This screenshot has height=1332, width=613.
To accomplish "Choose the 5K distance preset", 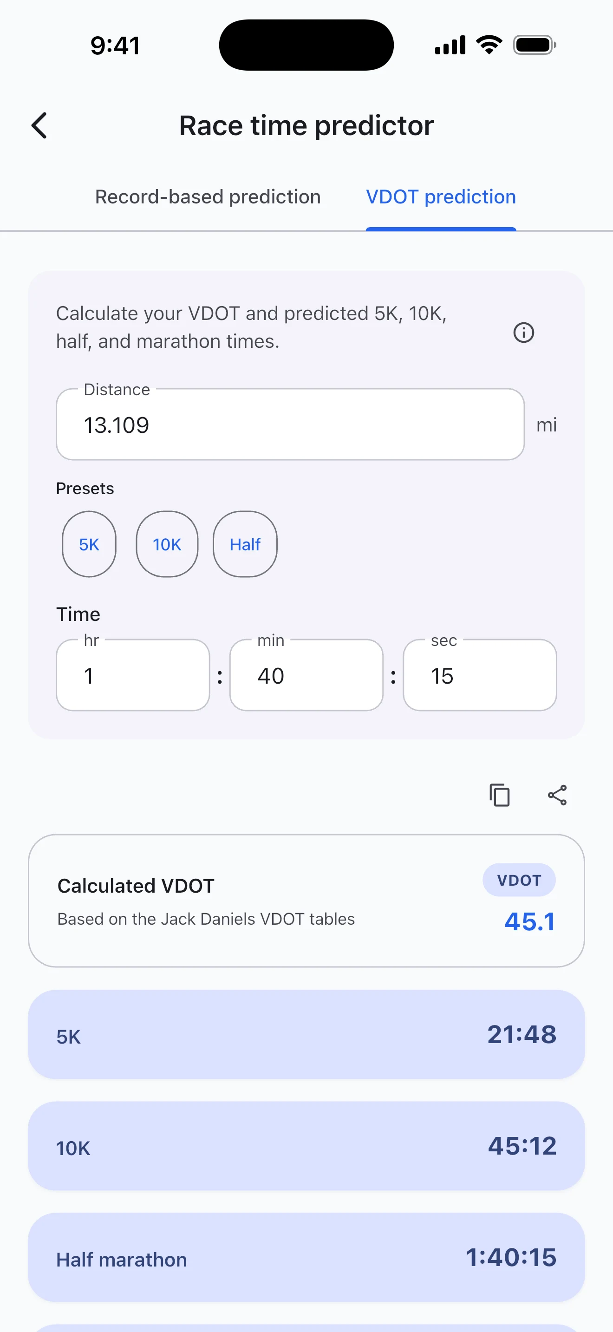I will click(89, 544).
